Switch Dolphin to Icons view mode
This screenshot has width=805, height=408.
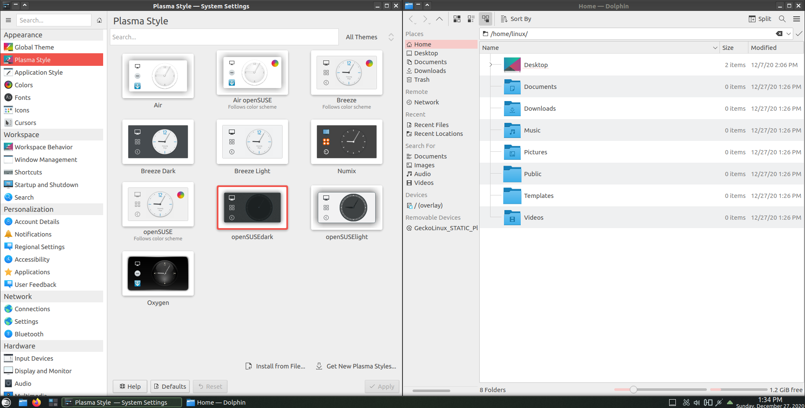457,19
